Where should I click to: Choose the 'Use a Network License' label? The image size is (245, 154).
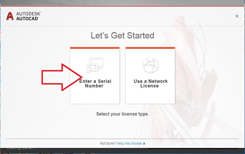(150, 83)
